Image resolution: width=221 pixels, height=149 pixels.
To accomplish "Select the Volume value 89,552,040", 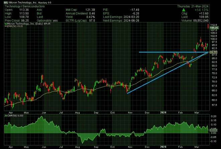I will click(201, 20).
